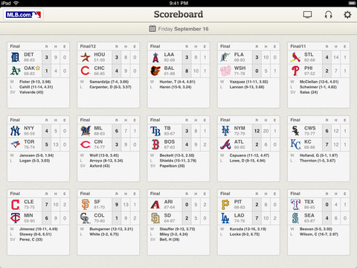The image size is (357, 268).
Task: Tap the Minnesota Twins logo
Action: pos(15,218)
